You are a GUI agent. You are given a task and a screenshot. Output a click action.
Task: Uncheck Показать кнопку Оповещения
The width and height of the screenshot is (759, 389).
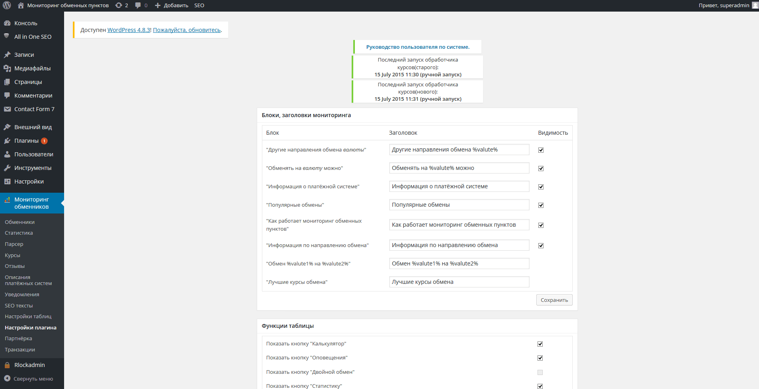pos(540,358)
